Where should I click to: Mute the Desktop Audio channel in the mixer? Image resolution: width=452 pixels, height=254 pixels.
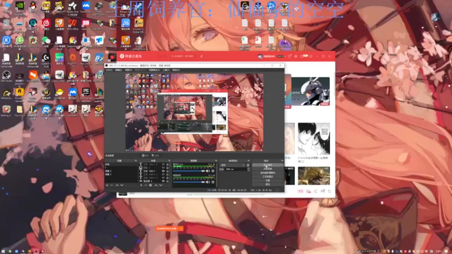click(207, 182)
